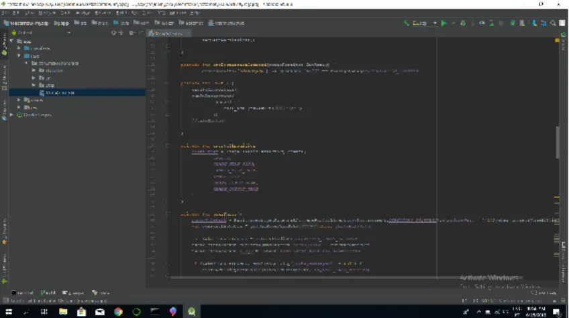Click the grayed Stop square icon

click(501, 23)
